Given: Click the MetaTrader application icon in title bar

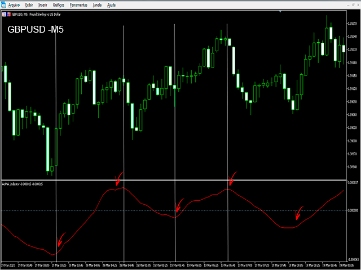Looking at the screenshot, I should point(3,4).
